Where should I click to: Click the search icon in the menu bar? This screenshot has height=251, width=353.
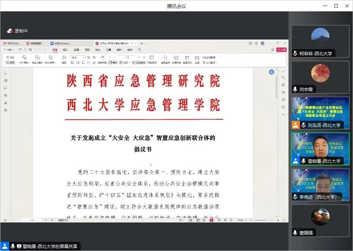click(x=140, y=50)
